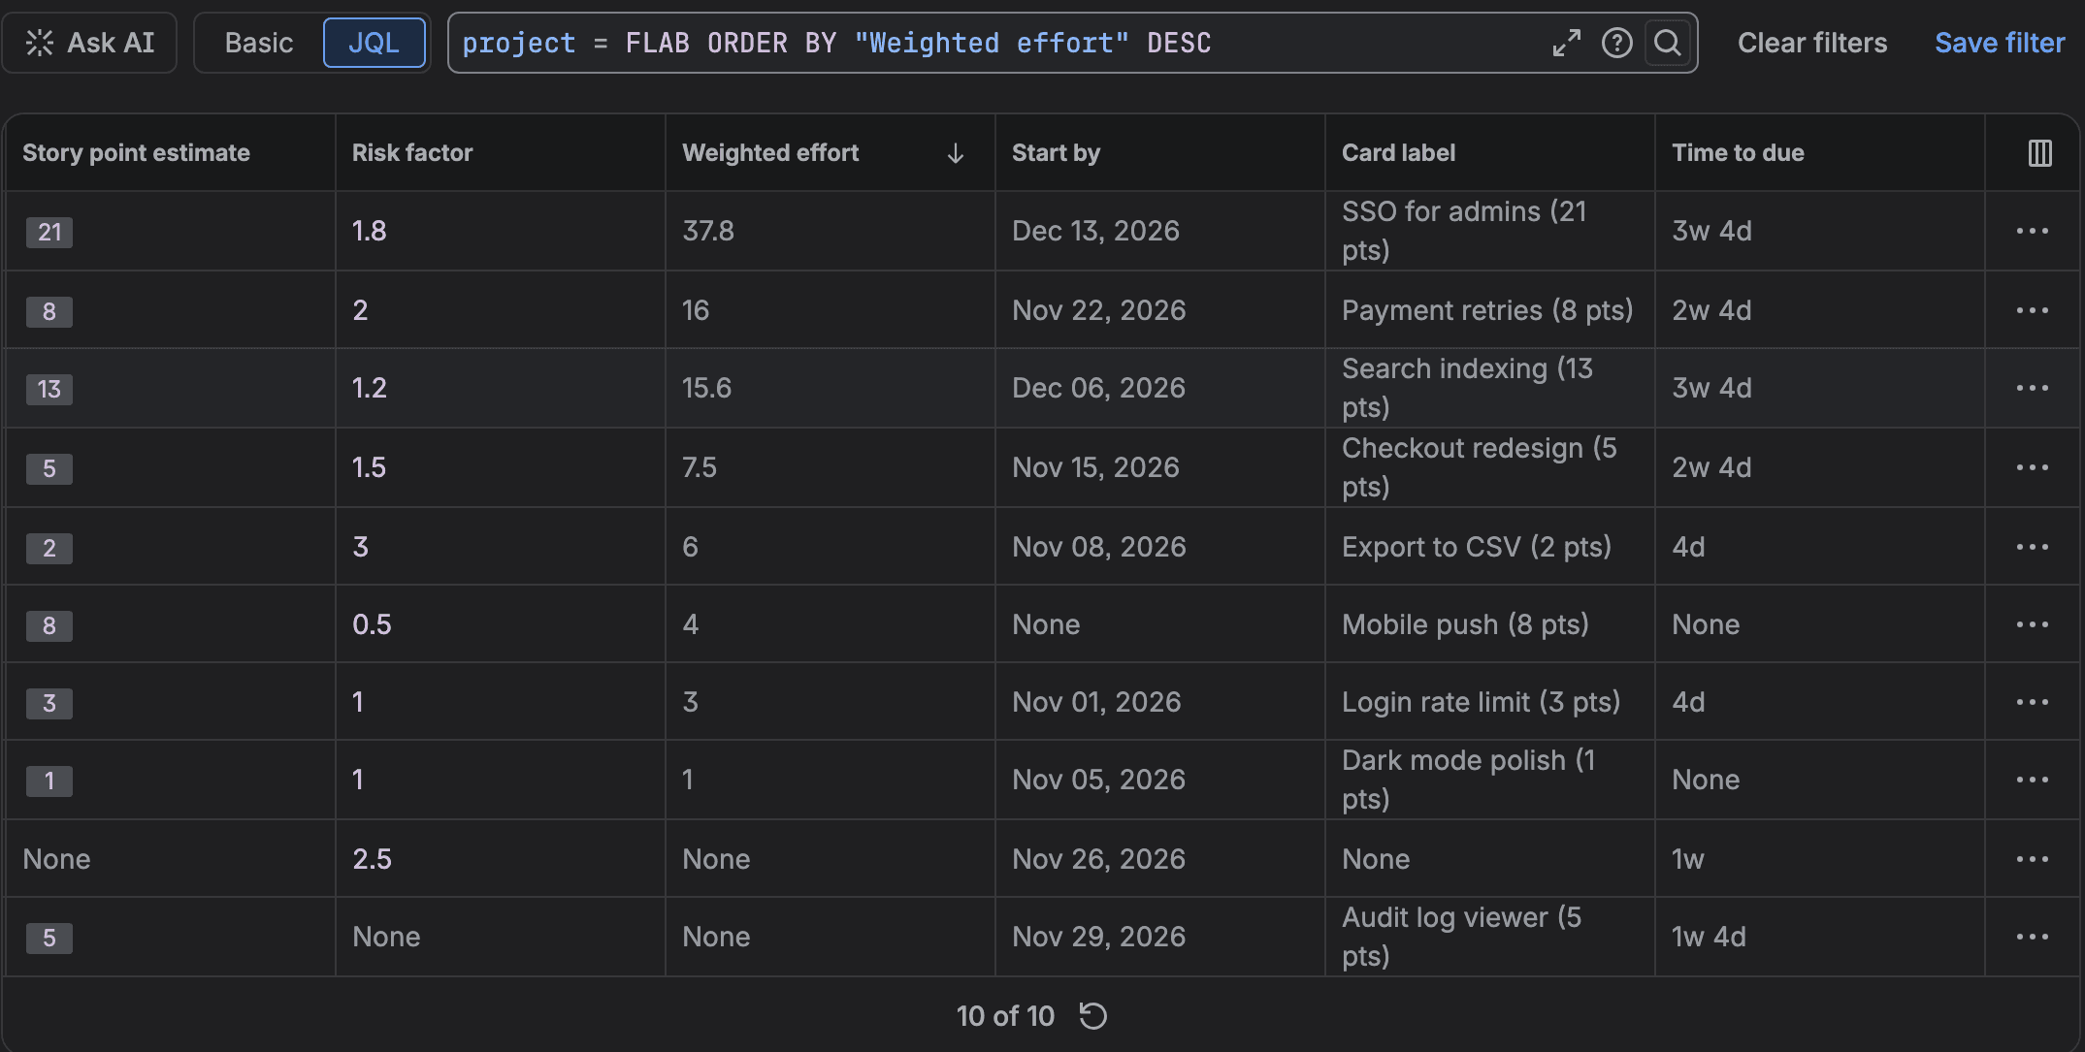Open more actions for Export to CSV row
The height and width of the screenshot is (1052, 2085).
point(2032,547)
